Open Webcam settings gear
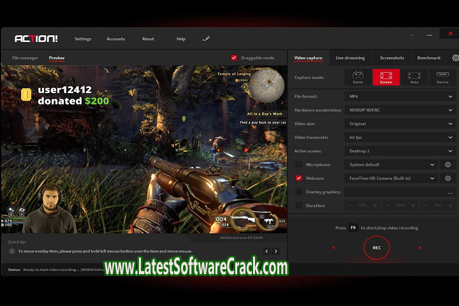459x306 pixels. tap(448, 178)
